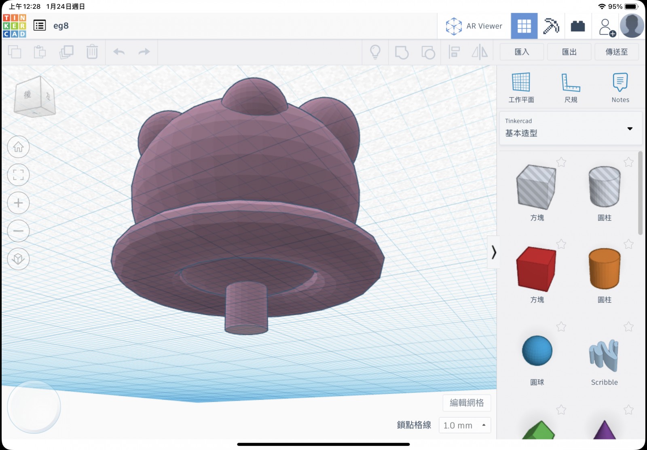Open the Blocks pickaxe mode
This screenshot has height=450, width=647.
[x=551, y=26]
